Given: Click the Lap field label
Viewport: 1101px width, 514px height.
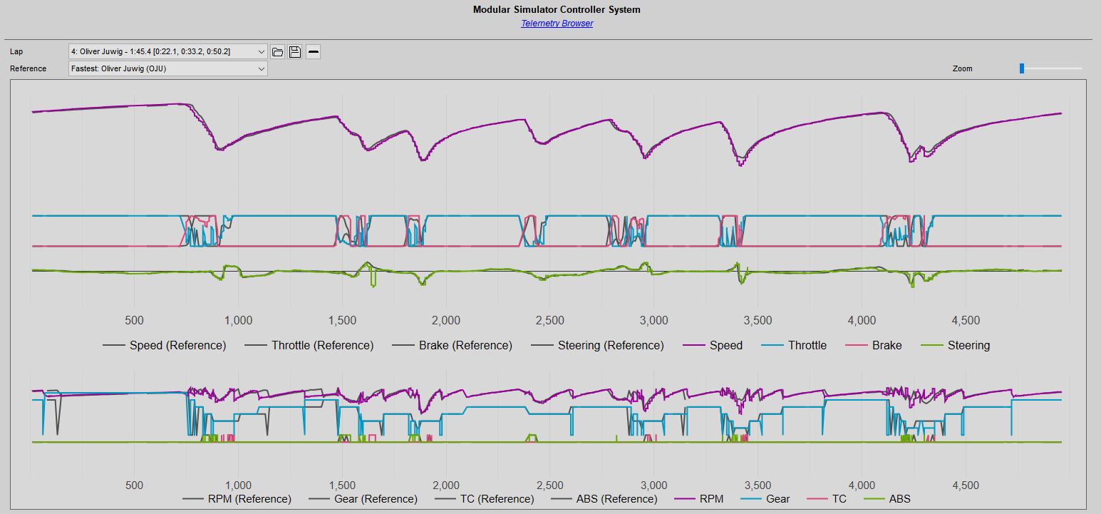Looking at the screenshot, I should (x=16, y=51).
